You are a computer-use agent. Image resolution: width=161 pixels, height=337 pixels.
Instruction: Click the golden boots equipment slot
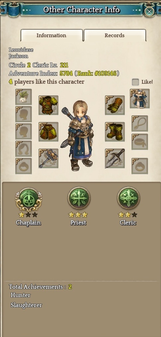tap(115, 132)
